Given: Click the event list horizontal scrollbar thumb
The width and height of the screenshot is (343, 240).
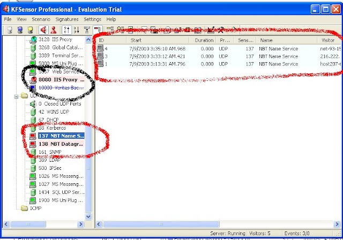Looking at the screenshot, I should point(161,224).
